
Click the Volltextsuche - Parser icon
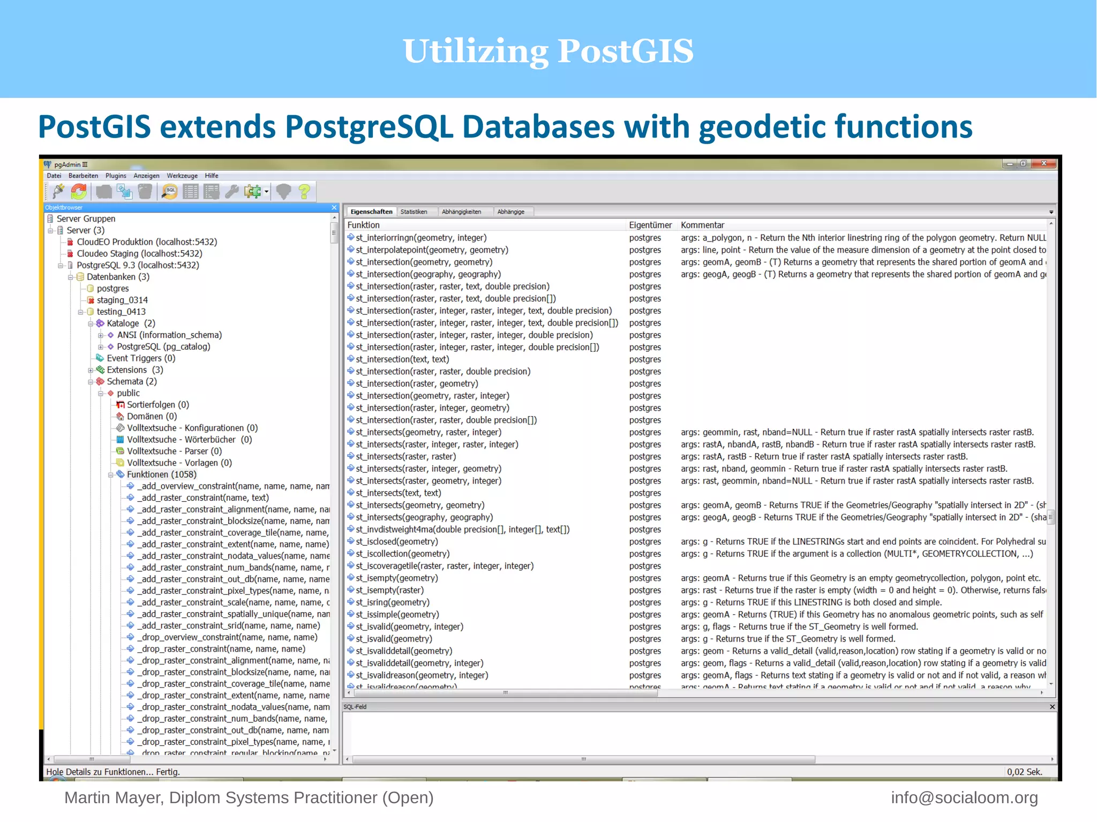click(121, 451)
